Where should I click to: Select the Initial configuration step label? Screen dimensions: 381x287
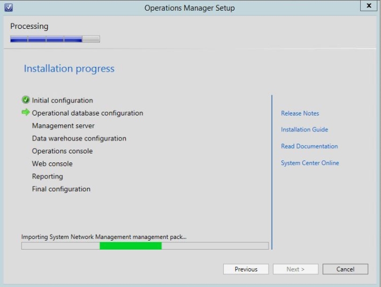(x=62, y=100)
